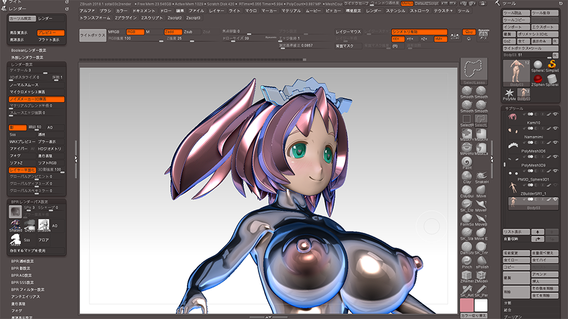Toggle the 影 shadows button
Image resolution: width=568 pixels, height=319 pixels.
[17, 128]
